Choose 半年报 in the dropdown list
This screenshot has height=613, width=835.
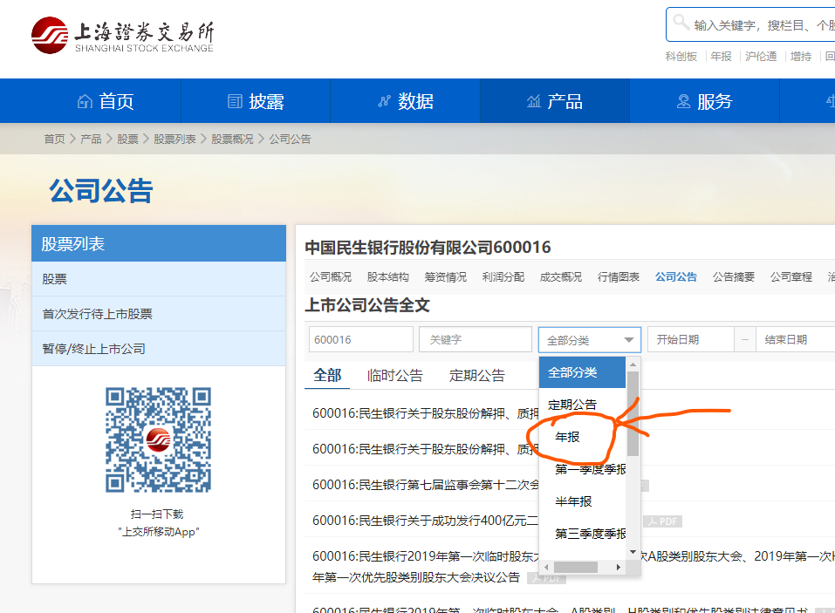point(583,501)
